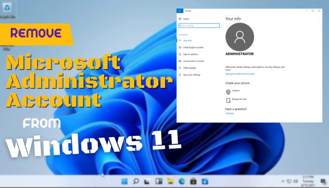Click volume icon in system tray
This screenshot has width=329, height=188.
(296, 181)
